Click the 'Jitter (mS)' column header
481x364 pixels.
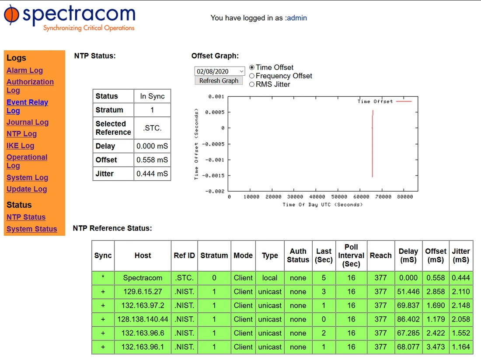pos(461,255)
